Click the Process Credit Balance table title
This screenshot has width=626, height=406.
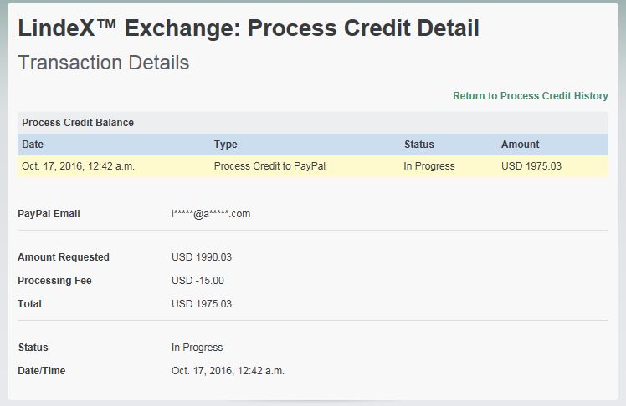click(78, 123)
